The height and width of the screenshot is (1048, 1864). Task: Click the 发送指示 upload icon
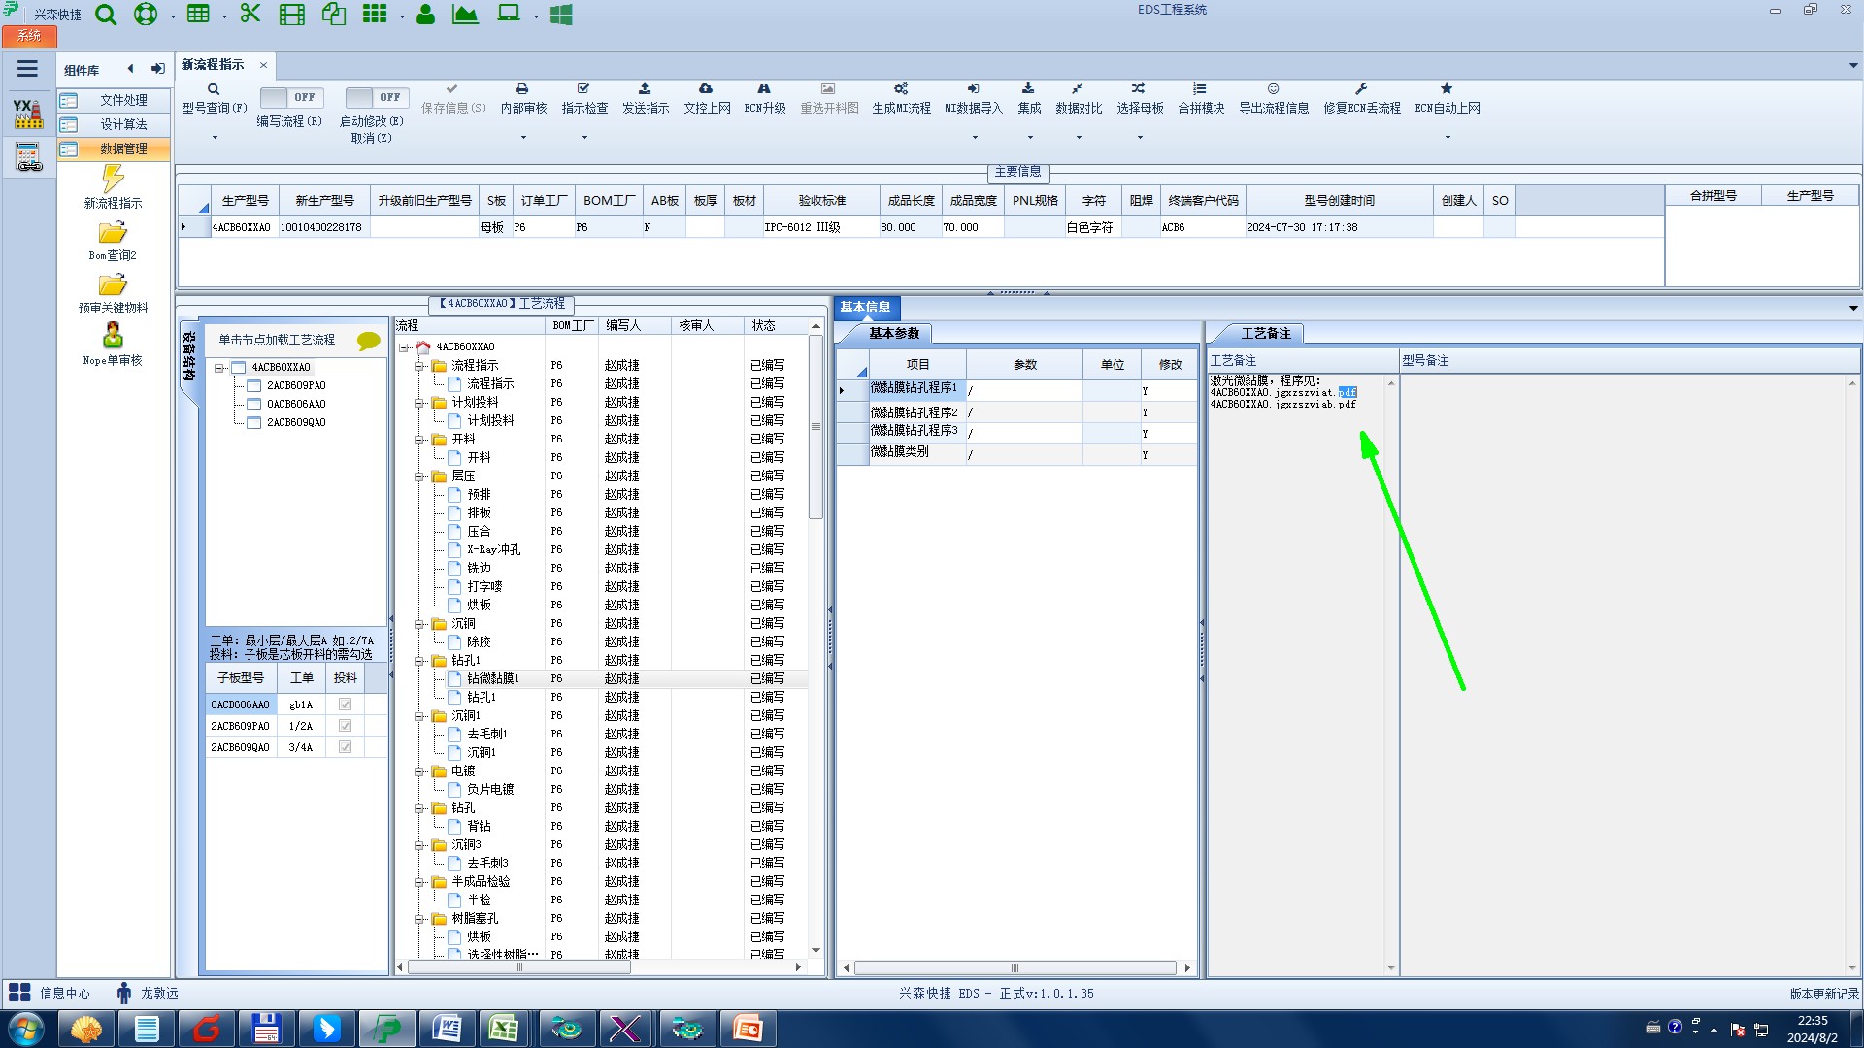[645, 89]
